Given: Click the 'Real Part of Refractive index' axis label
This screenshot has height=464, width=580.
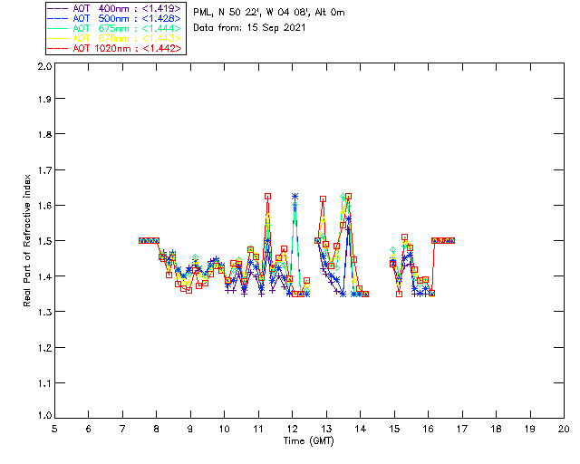Looking at the screenshot, I should click(x=27, y=240).
